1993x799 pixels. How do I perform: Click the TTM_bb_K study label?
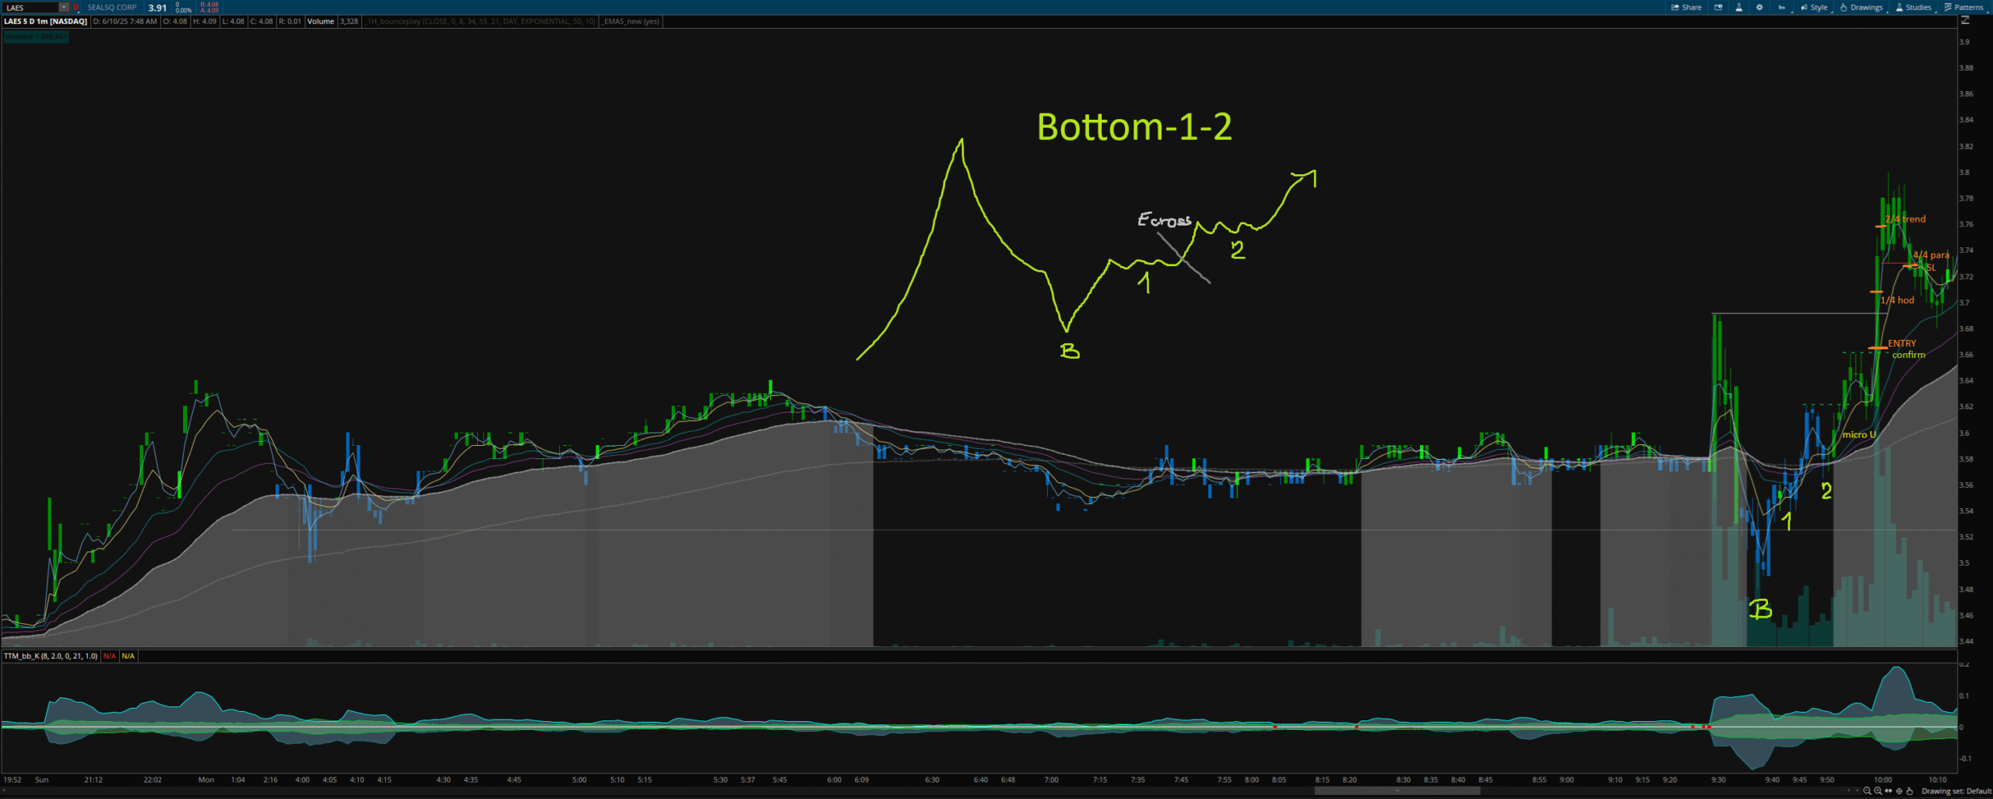tap(51, 656)
